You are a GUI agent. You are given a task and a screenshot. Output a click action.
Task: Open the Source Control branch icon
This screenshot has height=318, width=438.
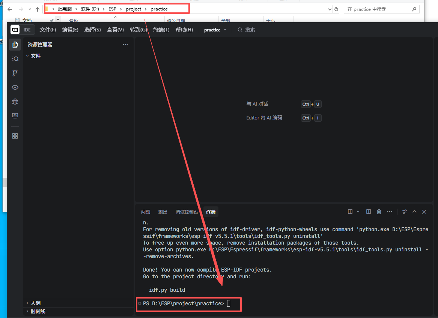(x=15, y=73)
